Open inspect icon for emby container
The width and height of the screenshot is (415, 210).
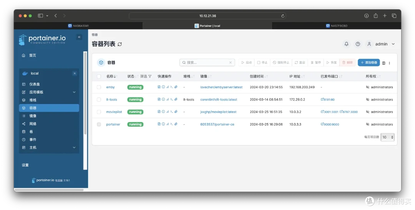163,87
